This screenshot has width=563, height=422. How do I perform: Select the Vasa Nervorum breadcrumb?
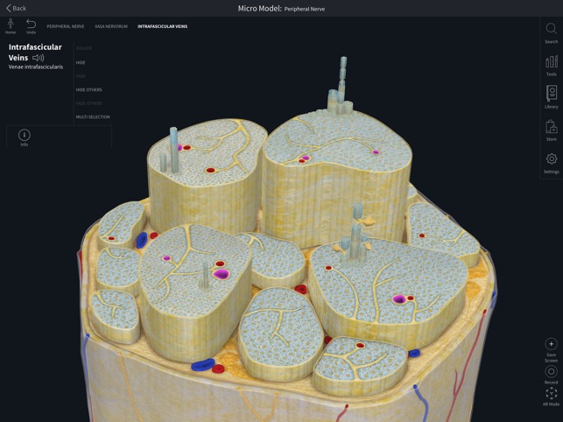pyautogui.click(x=111, y=26)
